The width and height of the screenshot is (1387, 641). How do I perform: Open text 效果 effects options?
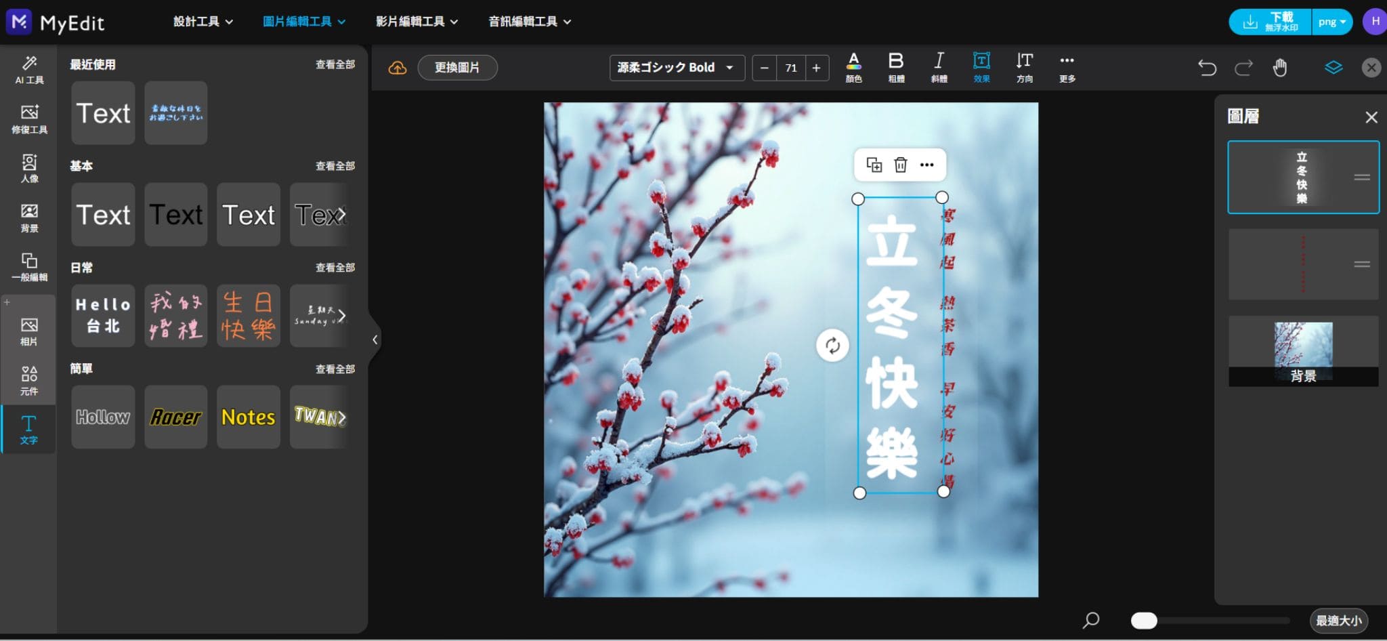coord(982,67)
